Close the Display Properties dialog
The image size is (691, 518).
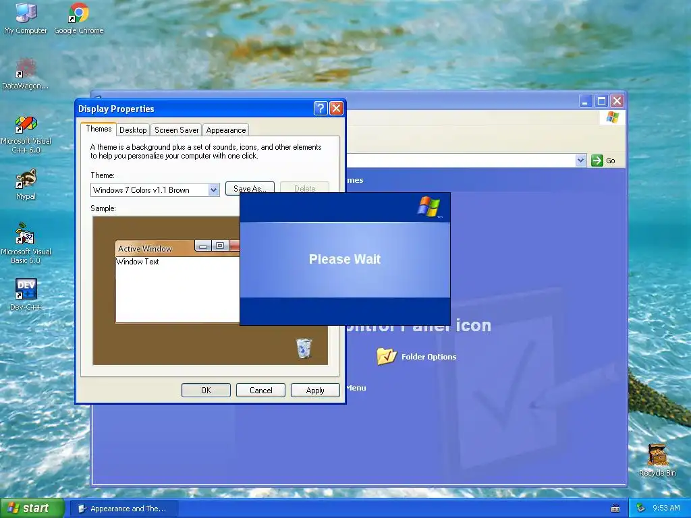336,109
